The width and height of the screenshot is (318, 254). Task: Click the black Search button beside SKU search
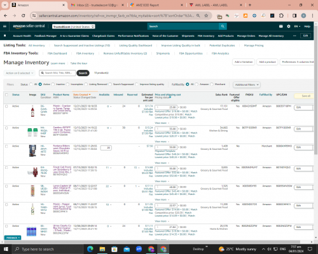click(83, 73)
